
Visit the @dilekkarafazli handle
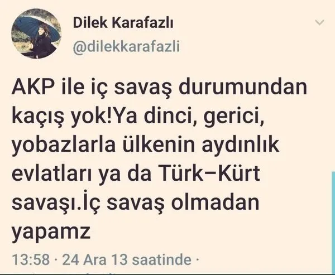tap(126, 47)
